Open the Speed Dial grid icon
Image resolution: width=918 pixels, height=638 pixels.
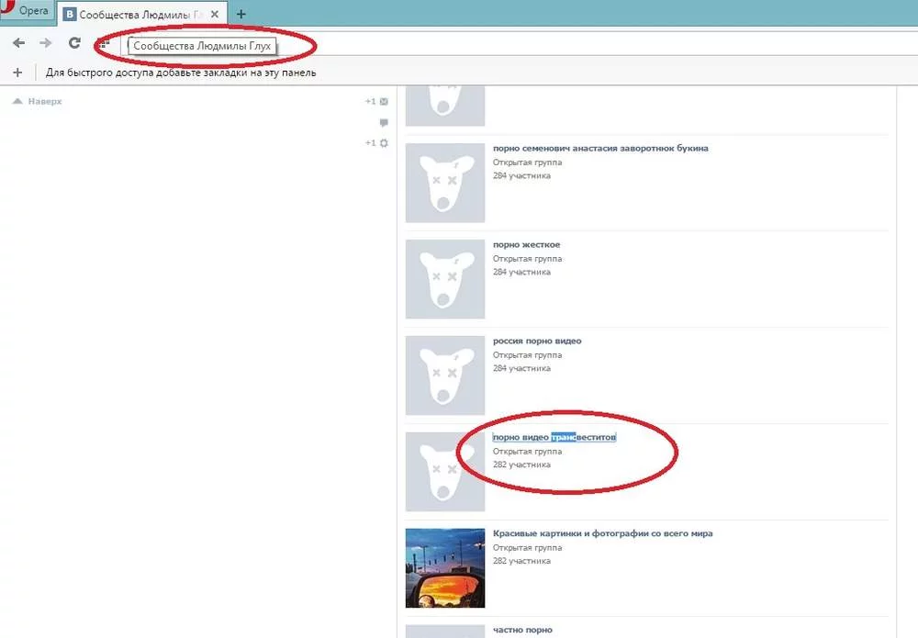(104, 43)
